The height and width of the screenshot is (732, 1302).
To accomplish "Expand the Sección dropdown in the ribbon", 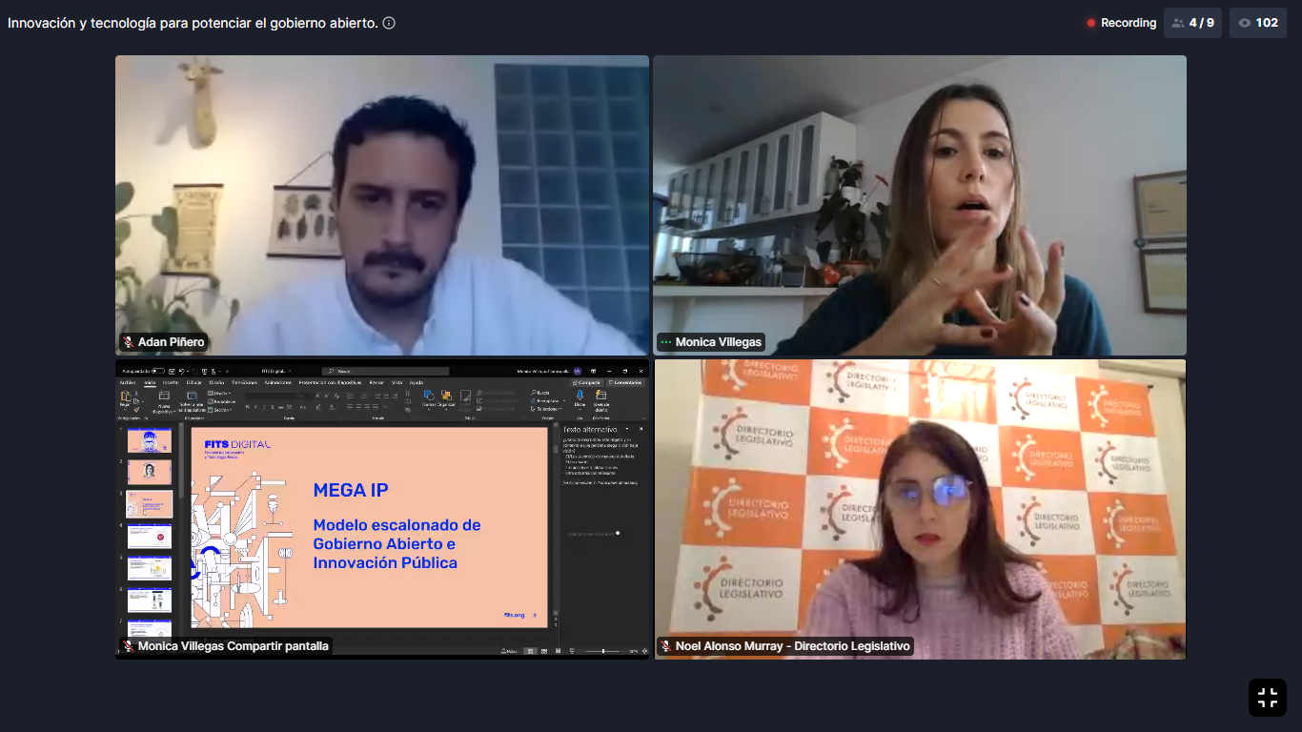I will (221, 410).
